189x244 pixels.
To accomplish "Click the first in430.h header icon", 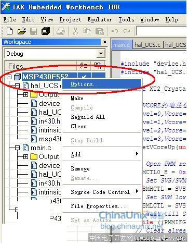I will (34, 121).
